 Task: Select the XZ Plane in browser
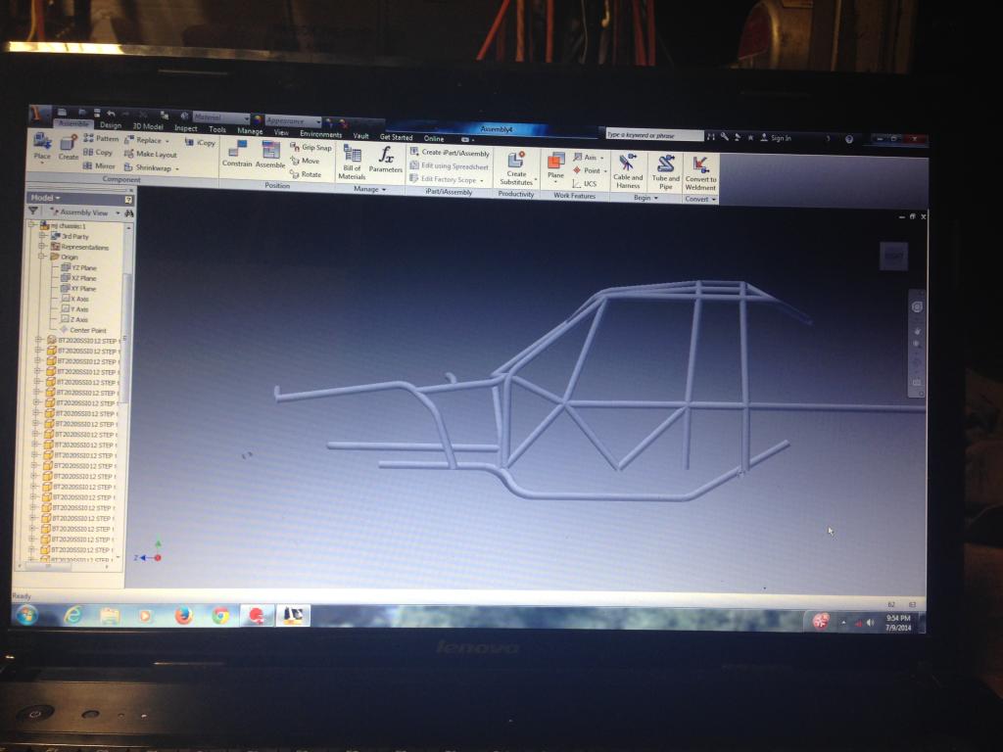click(78, 277)
